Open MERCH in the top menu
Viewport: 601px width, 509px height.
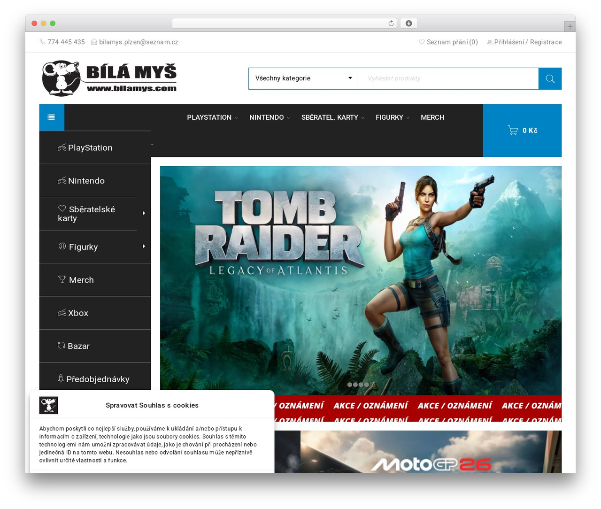432,117
